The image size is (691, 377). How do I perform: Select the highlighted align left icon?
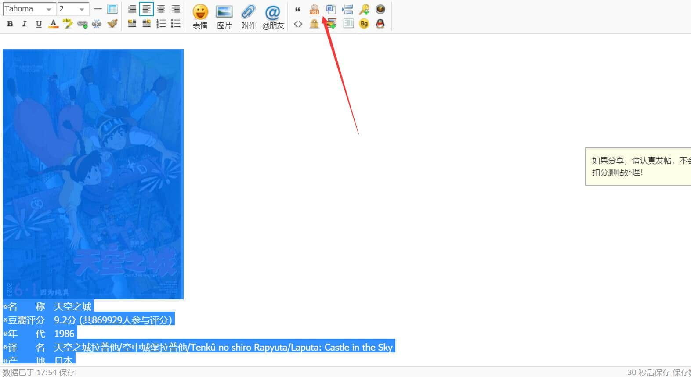point(146,9)
